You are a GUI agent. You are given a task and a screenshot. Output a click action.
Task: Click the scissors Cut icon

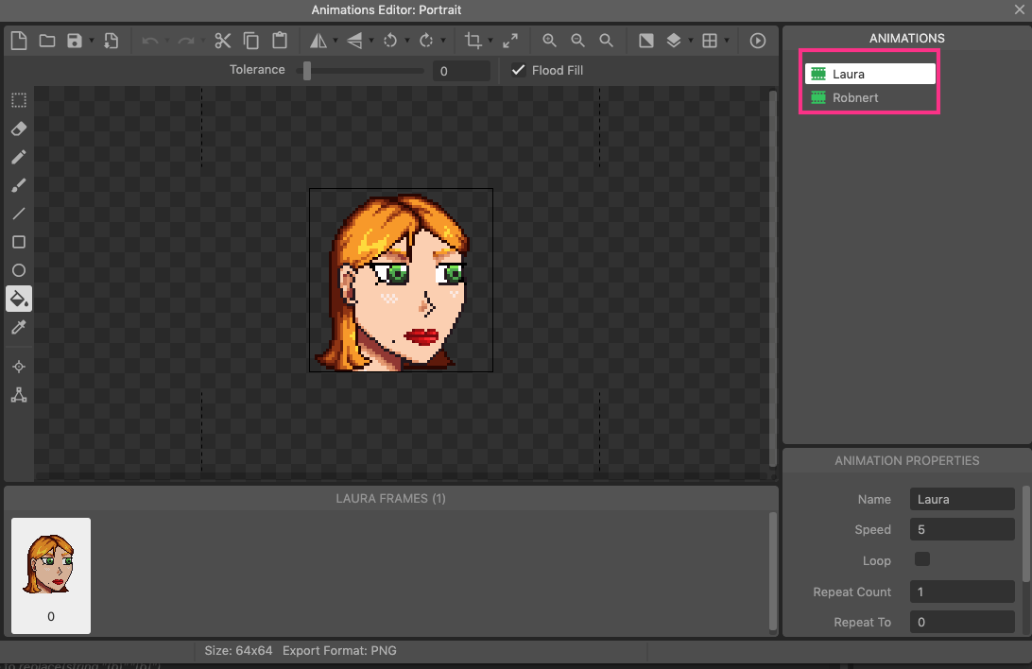223,41
